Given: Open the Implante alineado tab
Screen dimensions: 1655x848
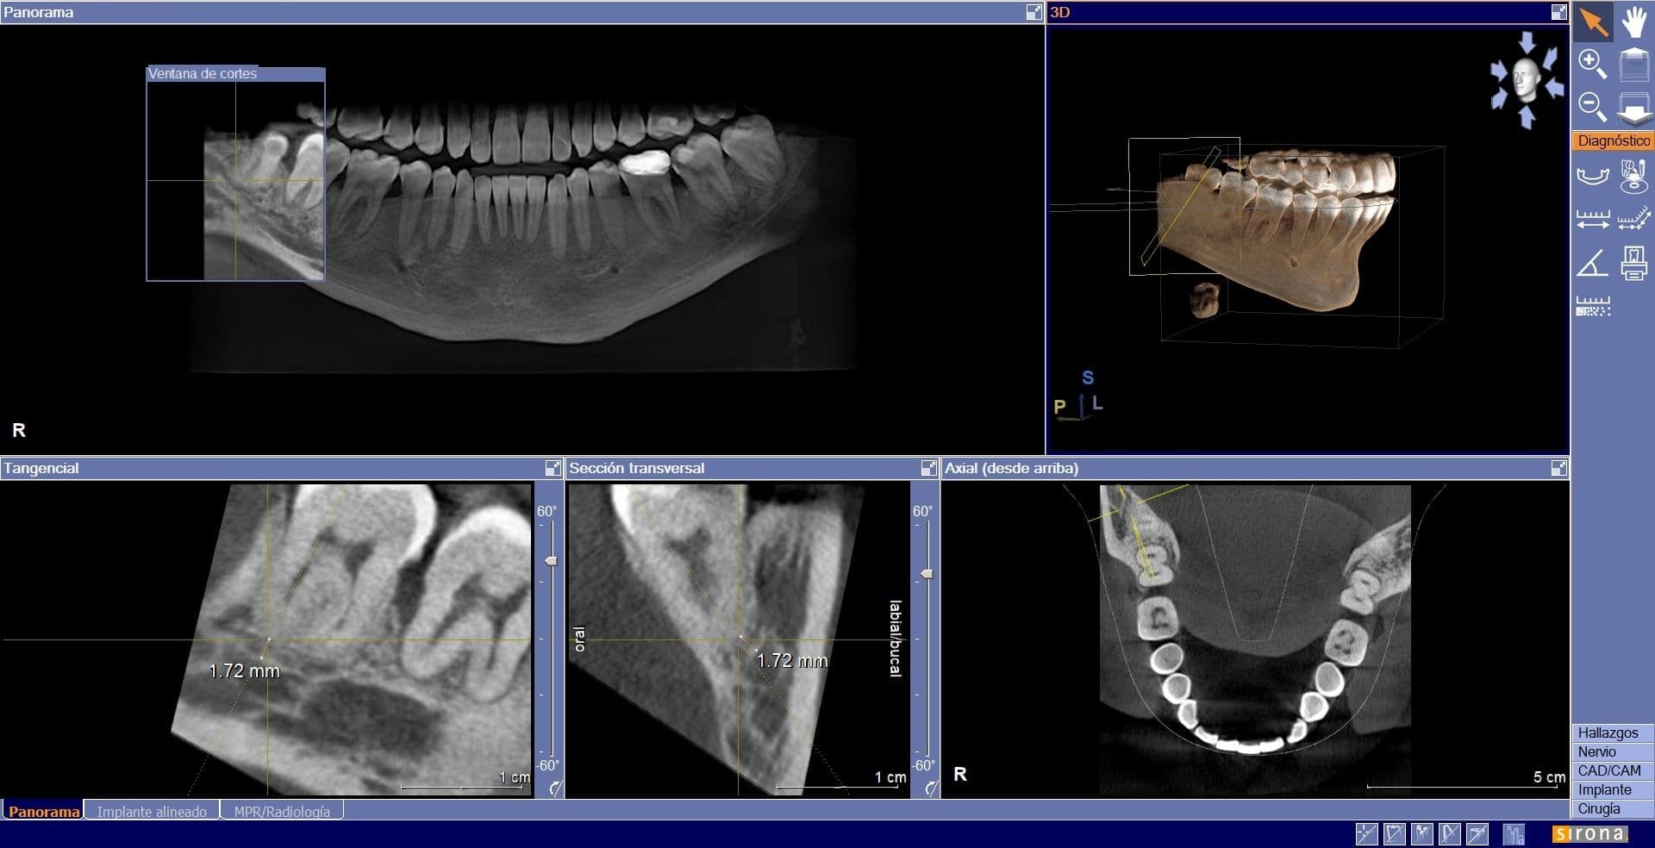Looking at the screenshot, I should [x=152, y=811].
